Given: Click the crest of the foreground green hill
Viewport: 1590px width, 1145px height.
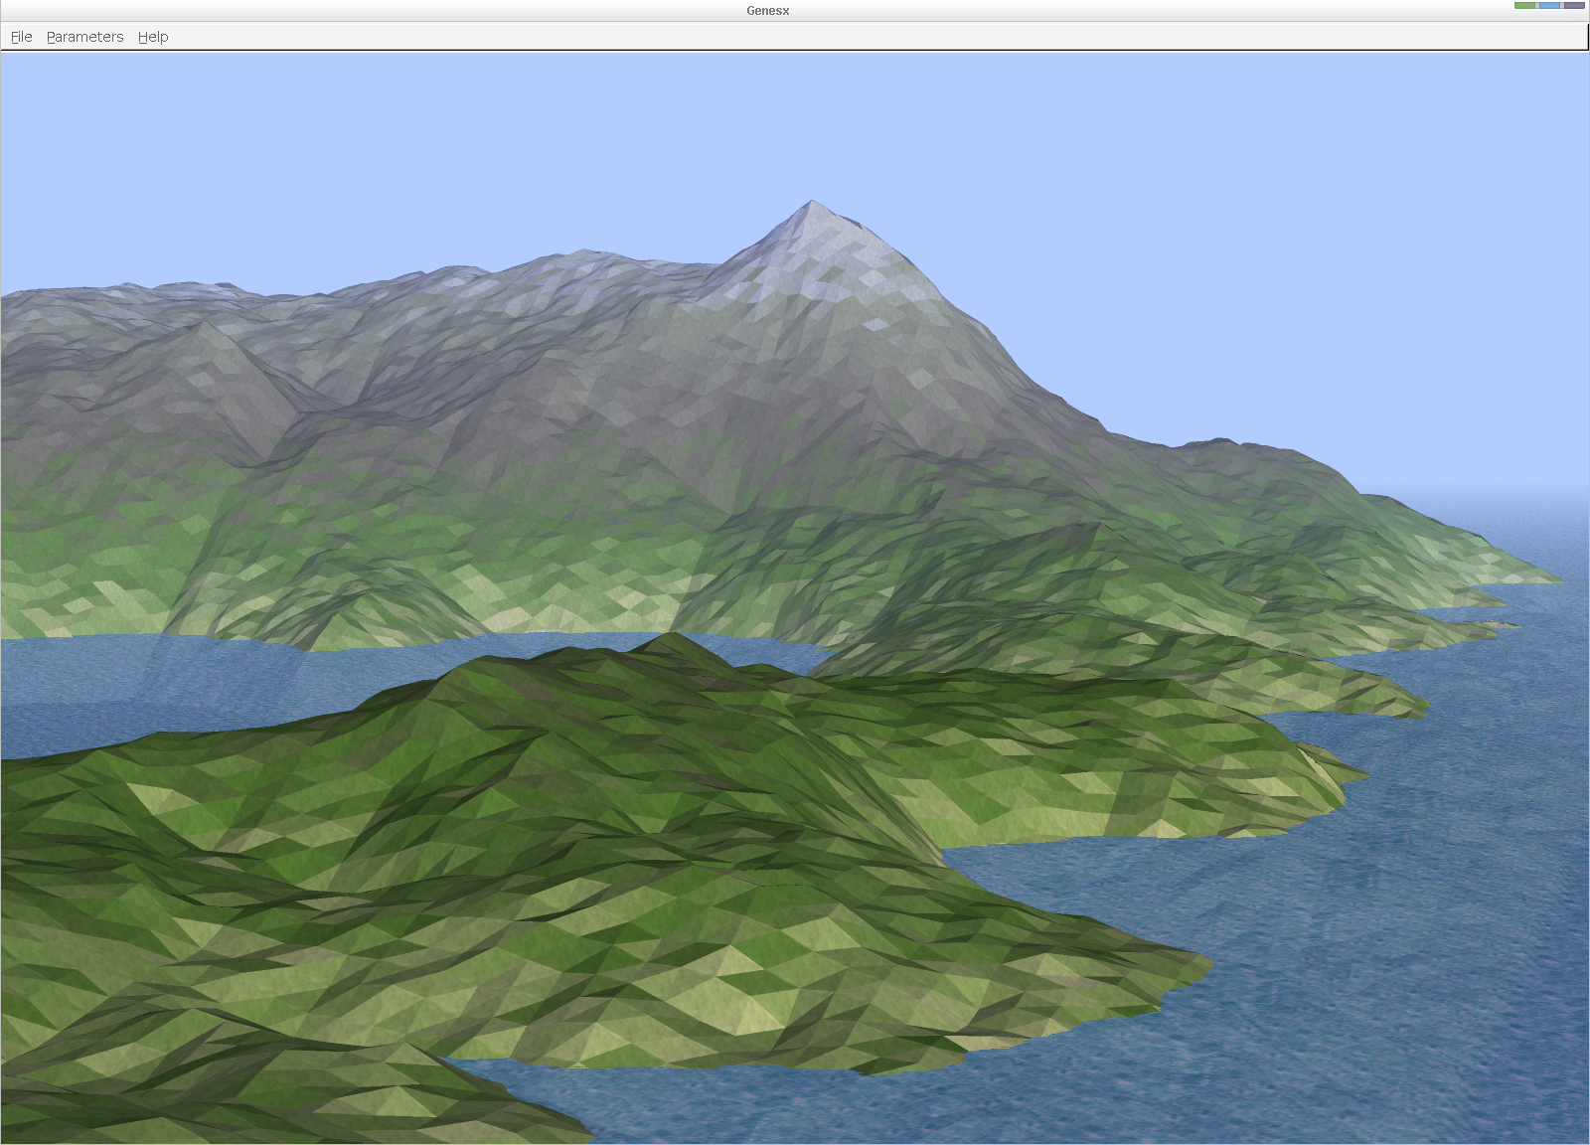Looking at the screenshot, I should click(x=672, y=638).
